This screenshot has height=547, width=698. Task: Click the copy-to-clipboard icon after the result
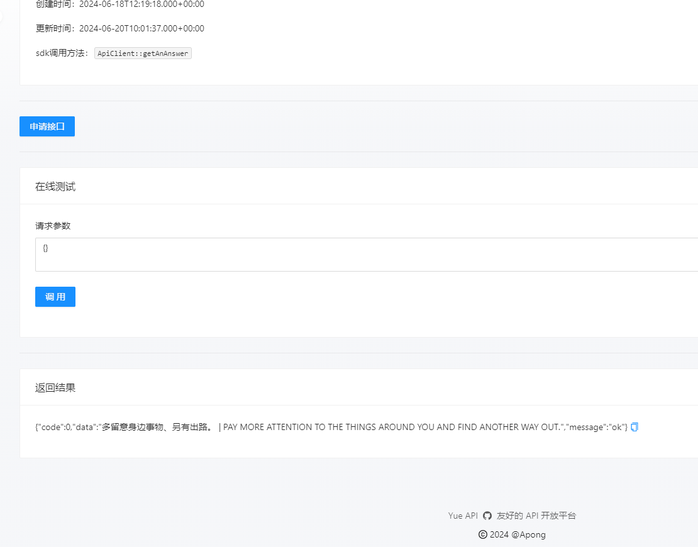[x=634, y=427]
